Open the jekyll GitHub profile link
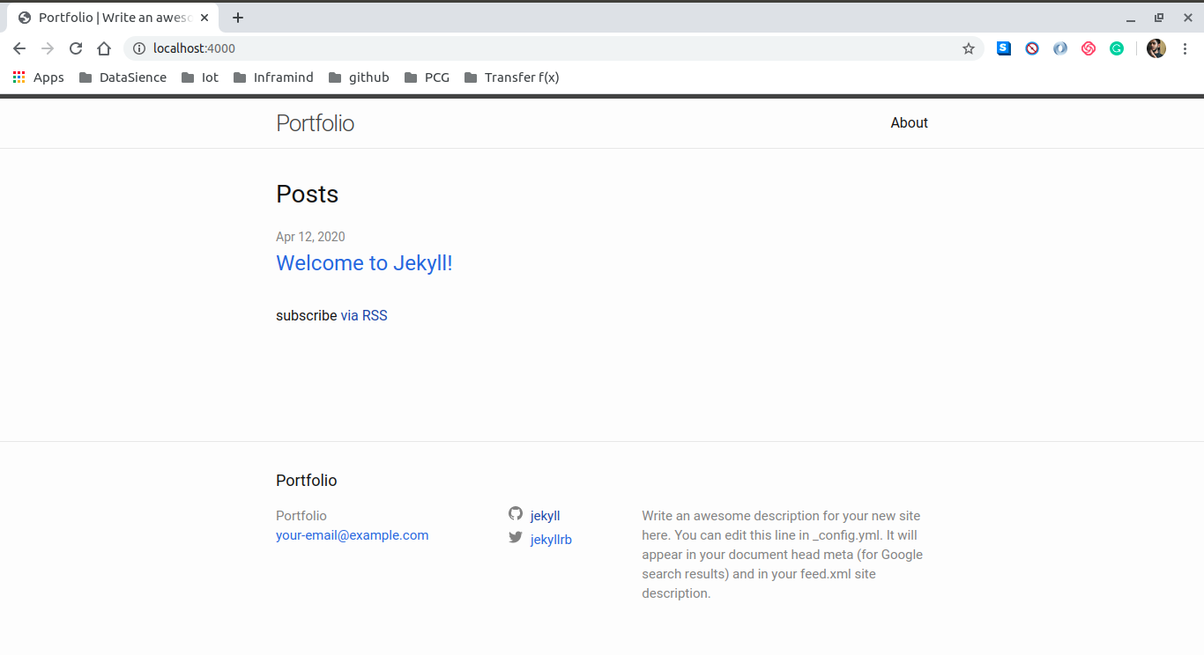 [x=545, y=516]
